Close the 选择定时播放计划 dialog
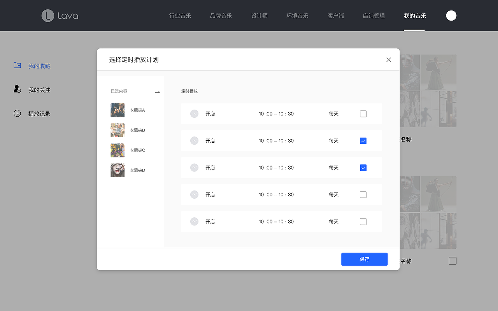498x311 pixels. tap(388, 60)
